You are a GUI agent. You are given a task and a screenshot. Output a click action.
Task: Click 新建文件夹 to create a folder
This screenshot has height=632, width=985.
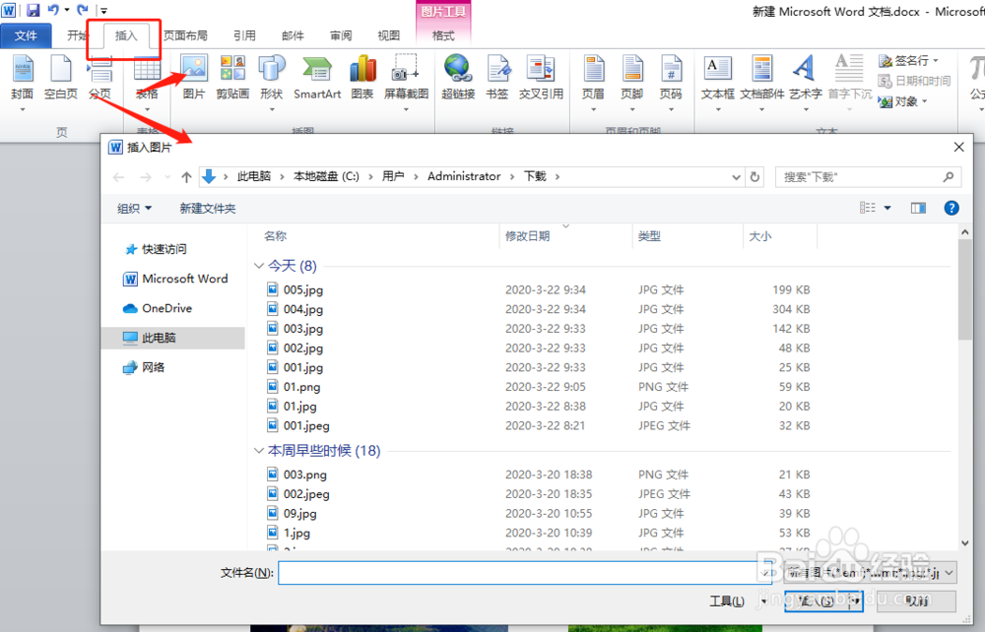tap(208, 209)
